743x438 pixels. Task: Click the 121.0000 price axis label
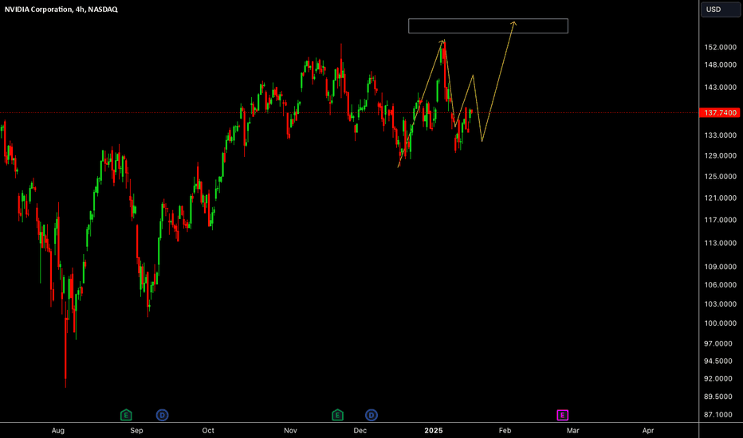tap(720, 198)
